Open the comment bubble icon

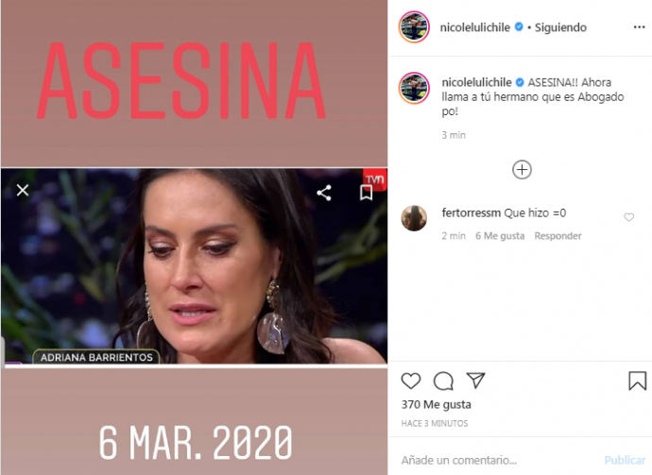[443, 381]
